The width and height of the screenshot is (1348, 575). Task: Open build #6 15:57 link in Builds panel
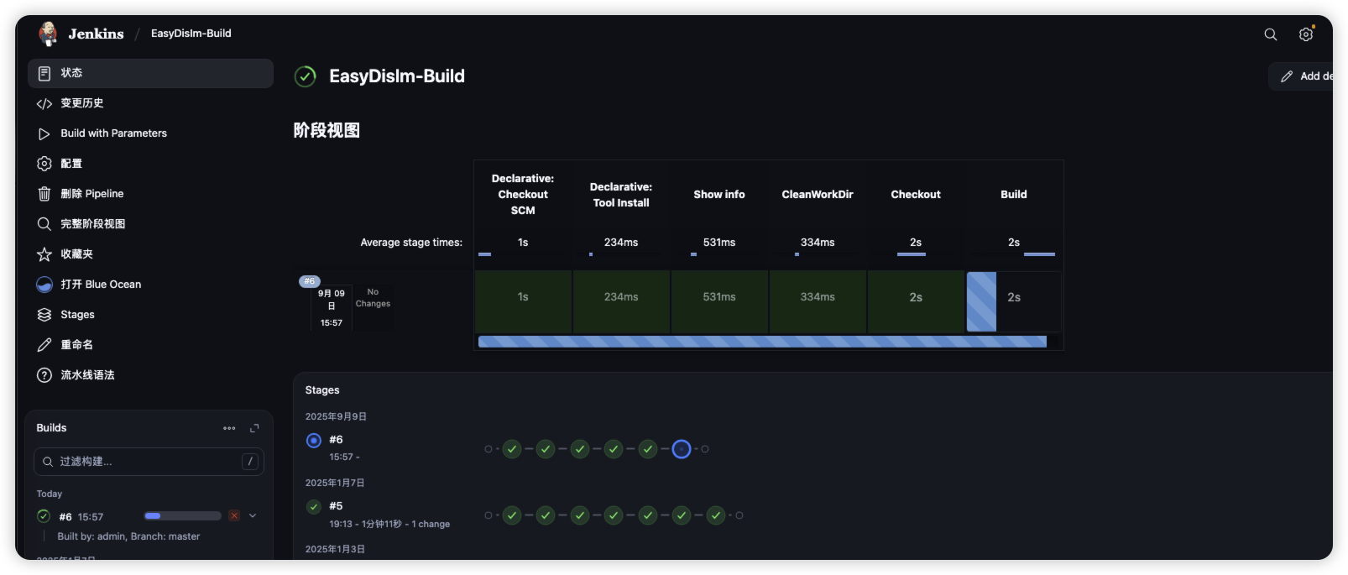(x=81, y=517)
